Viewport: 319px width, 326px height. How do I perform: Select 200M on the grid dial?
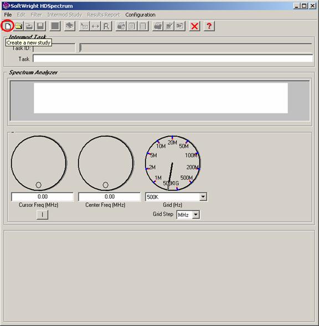point(192,167)
